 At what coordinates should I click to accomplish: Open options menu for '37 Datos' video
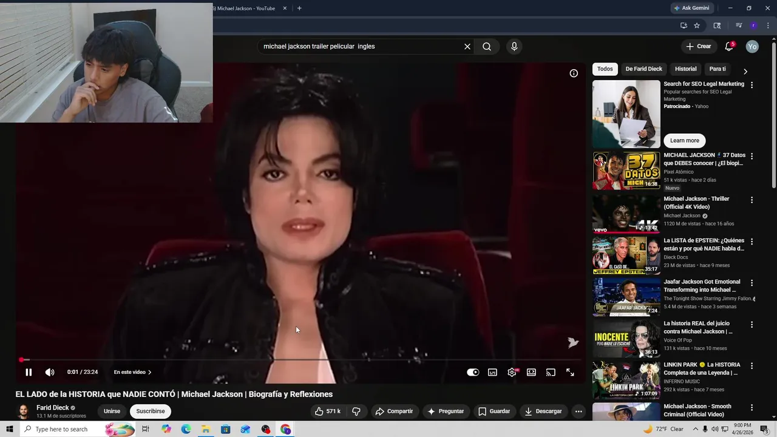click(x=752, y=156)
